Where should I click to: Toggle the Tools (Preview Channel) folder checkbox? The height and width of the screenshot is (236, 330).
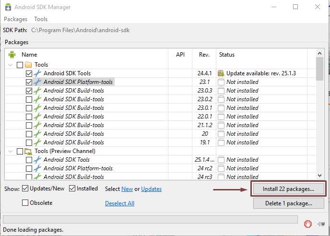(x=20, y=151)
